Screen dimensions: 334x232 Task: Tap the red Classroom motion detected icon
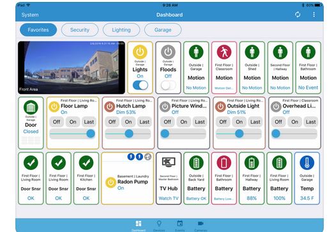pyautogui.click(x=224, y=52)
